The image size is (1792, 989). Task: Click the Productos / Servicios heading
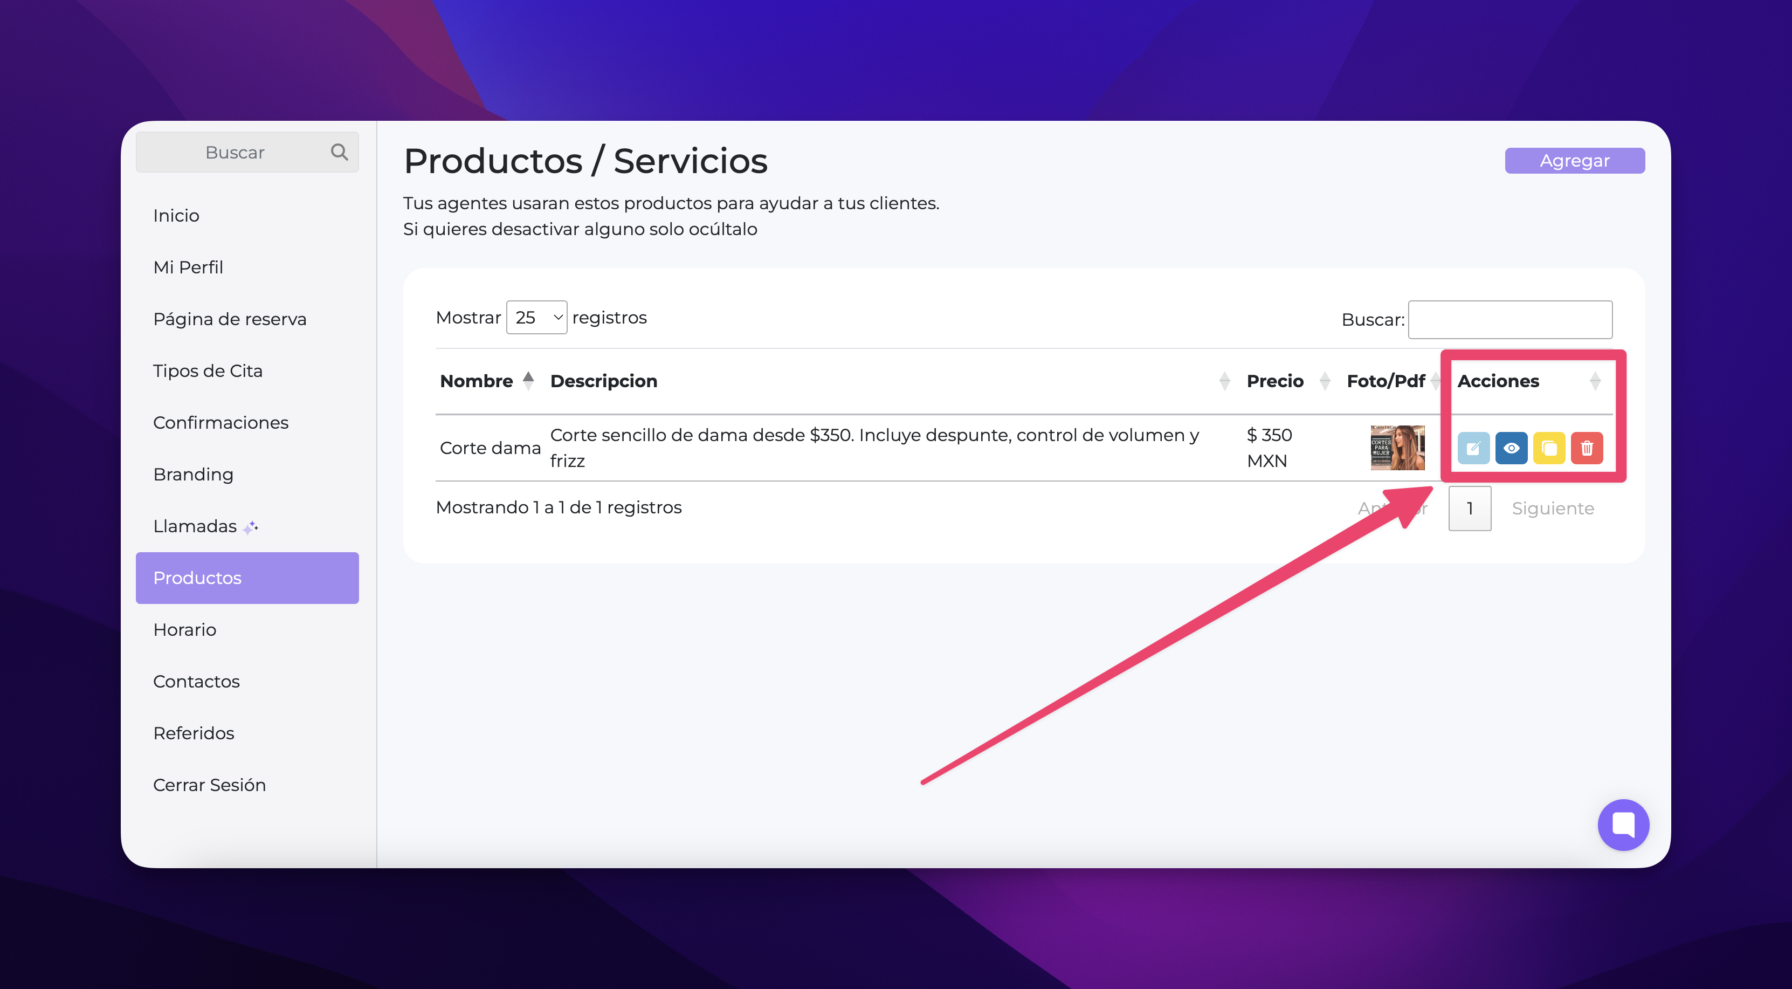click(x=585, y=161)
